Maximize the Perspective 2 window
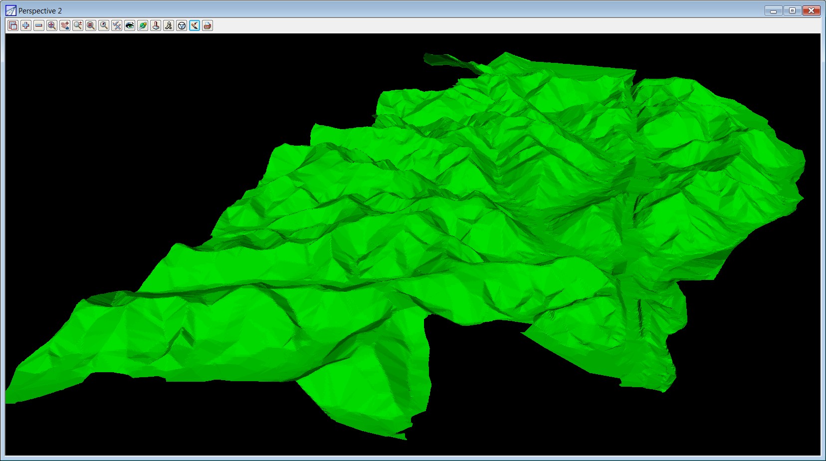 [x=792, y=10]
